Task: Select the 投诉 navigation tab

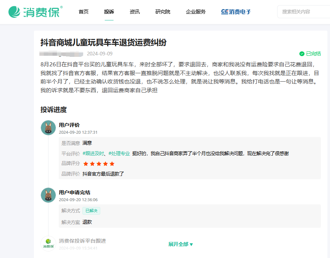Action: [x=109, y=12]
